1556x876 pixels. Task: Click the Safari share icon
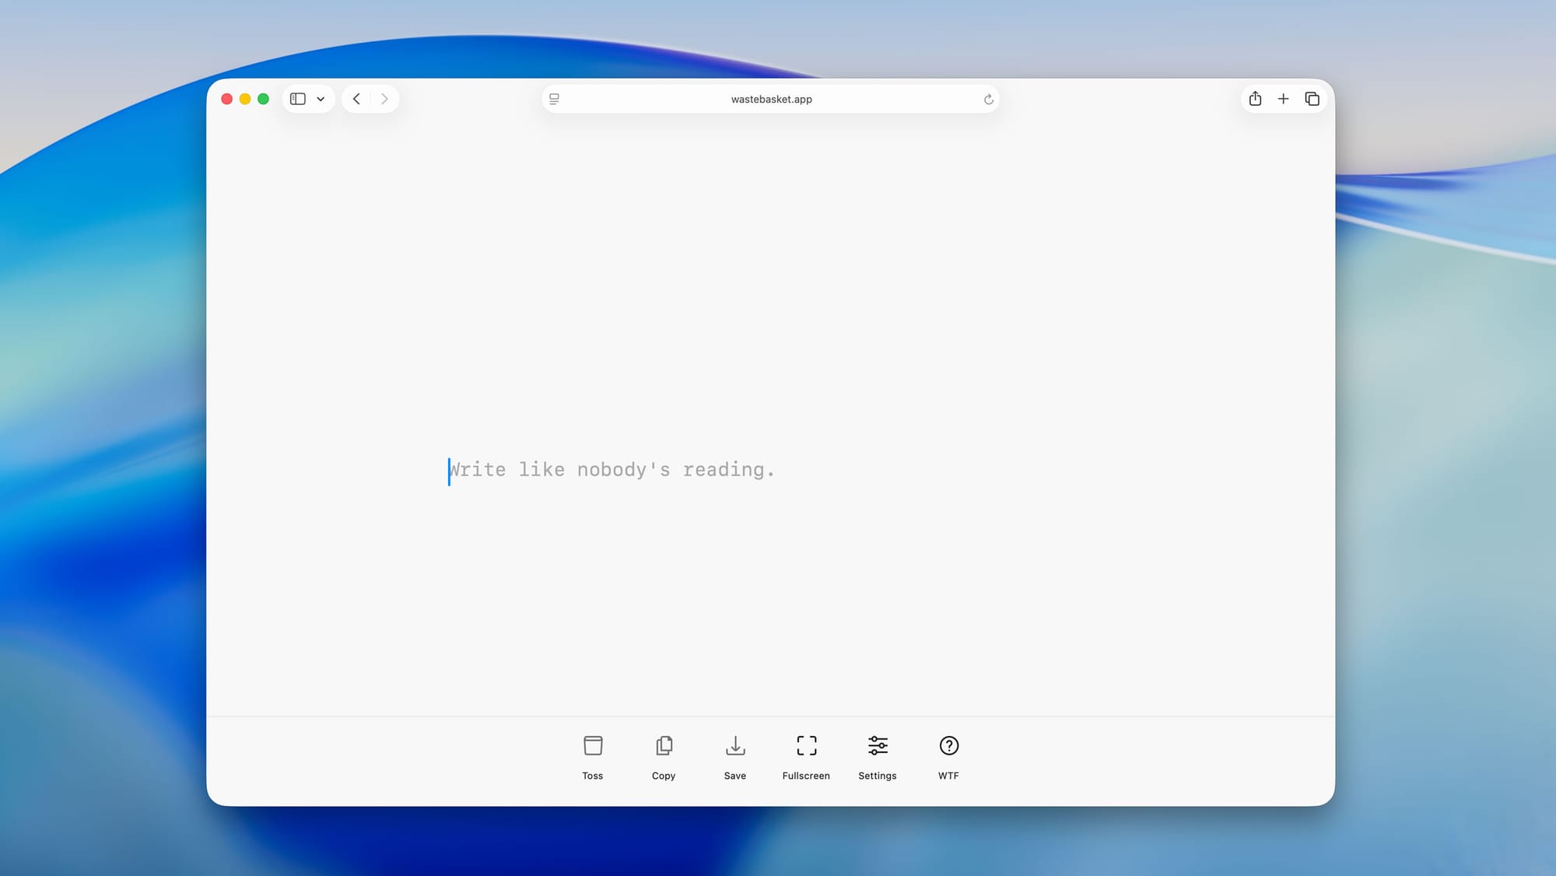(1255, 99)
